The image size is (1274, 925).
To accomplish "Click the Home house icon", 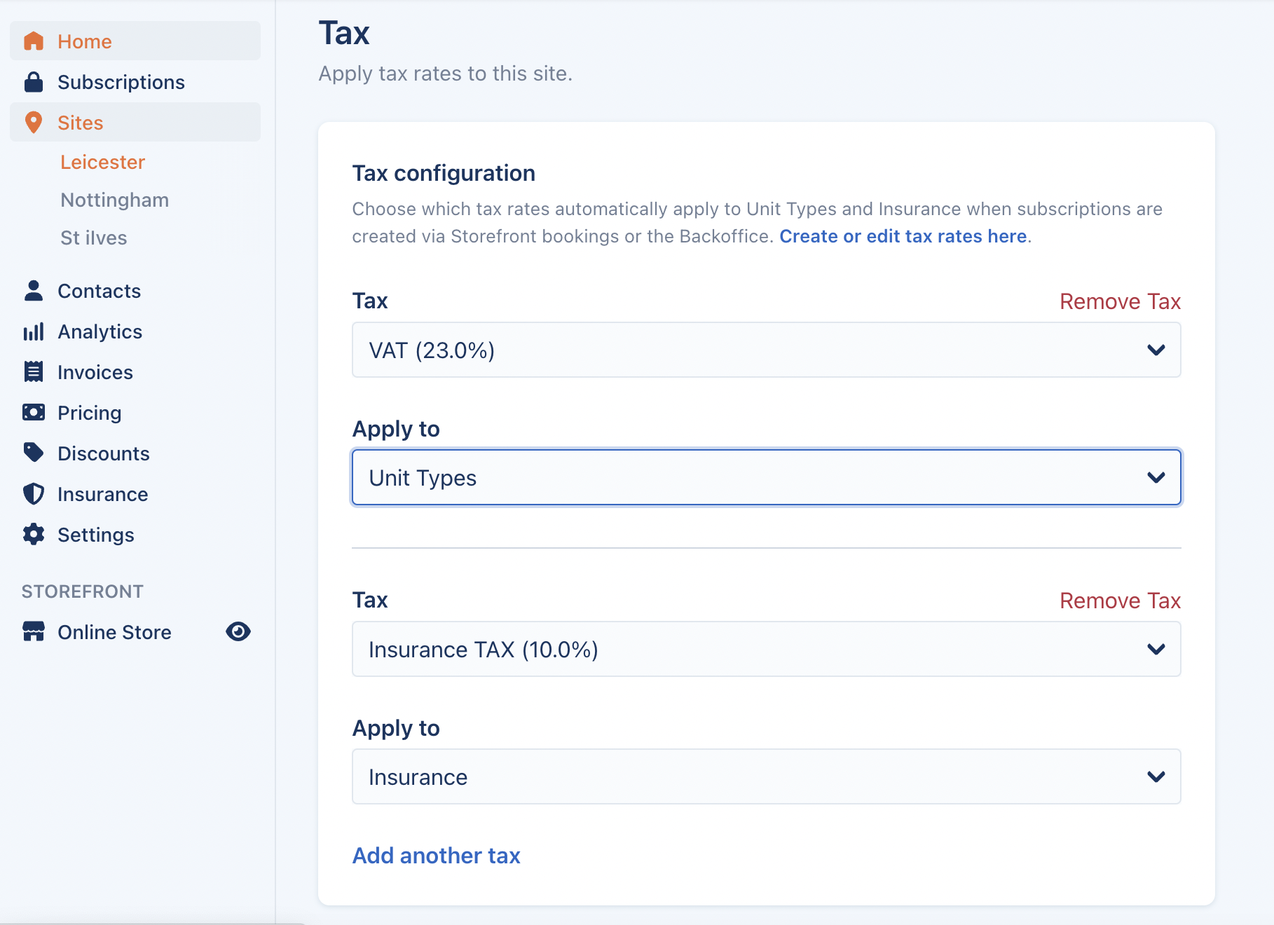I will point(34,41).
